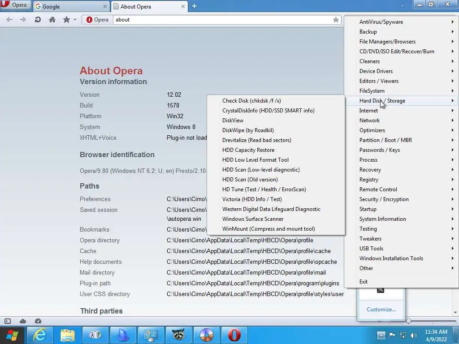Expand the Device Drivers submenu
The image size is (459, 344).
click(400, 71)
